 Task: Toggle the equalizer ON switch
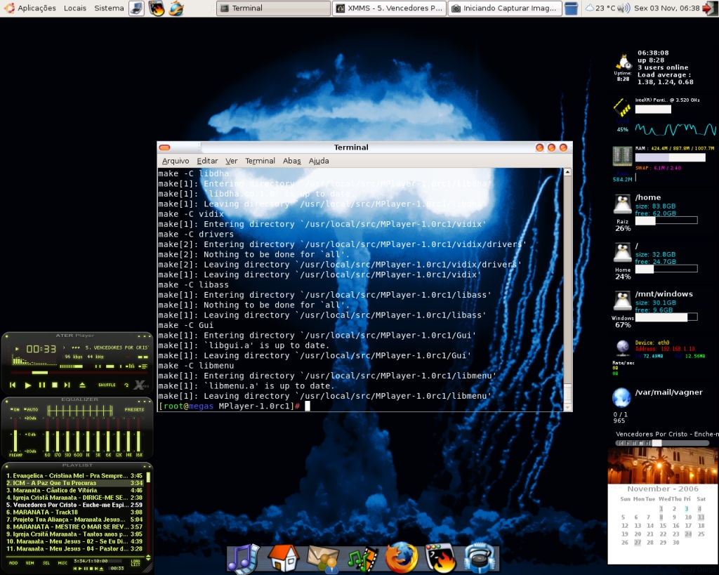[15, 409]
